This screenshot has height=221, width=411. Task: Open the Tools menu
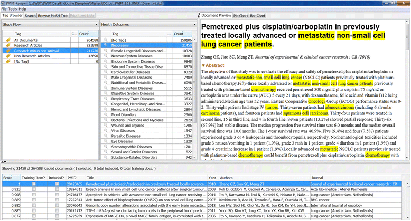pyautogui.click(x=12, y=9)
